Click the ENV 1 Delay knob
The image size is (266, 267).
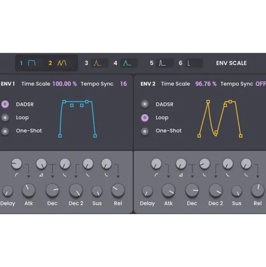(x=8, y=191)
